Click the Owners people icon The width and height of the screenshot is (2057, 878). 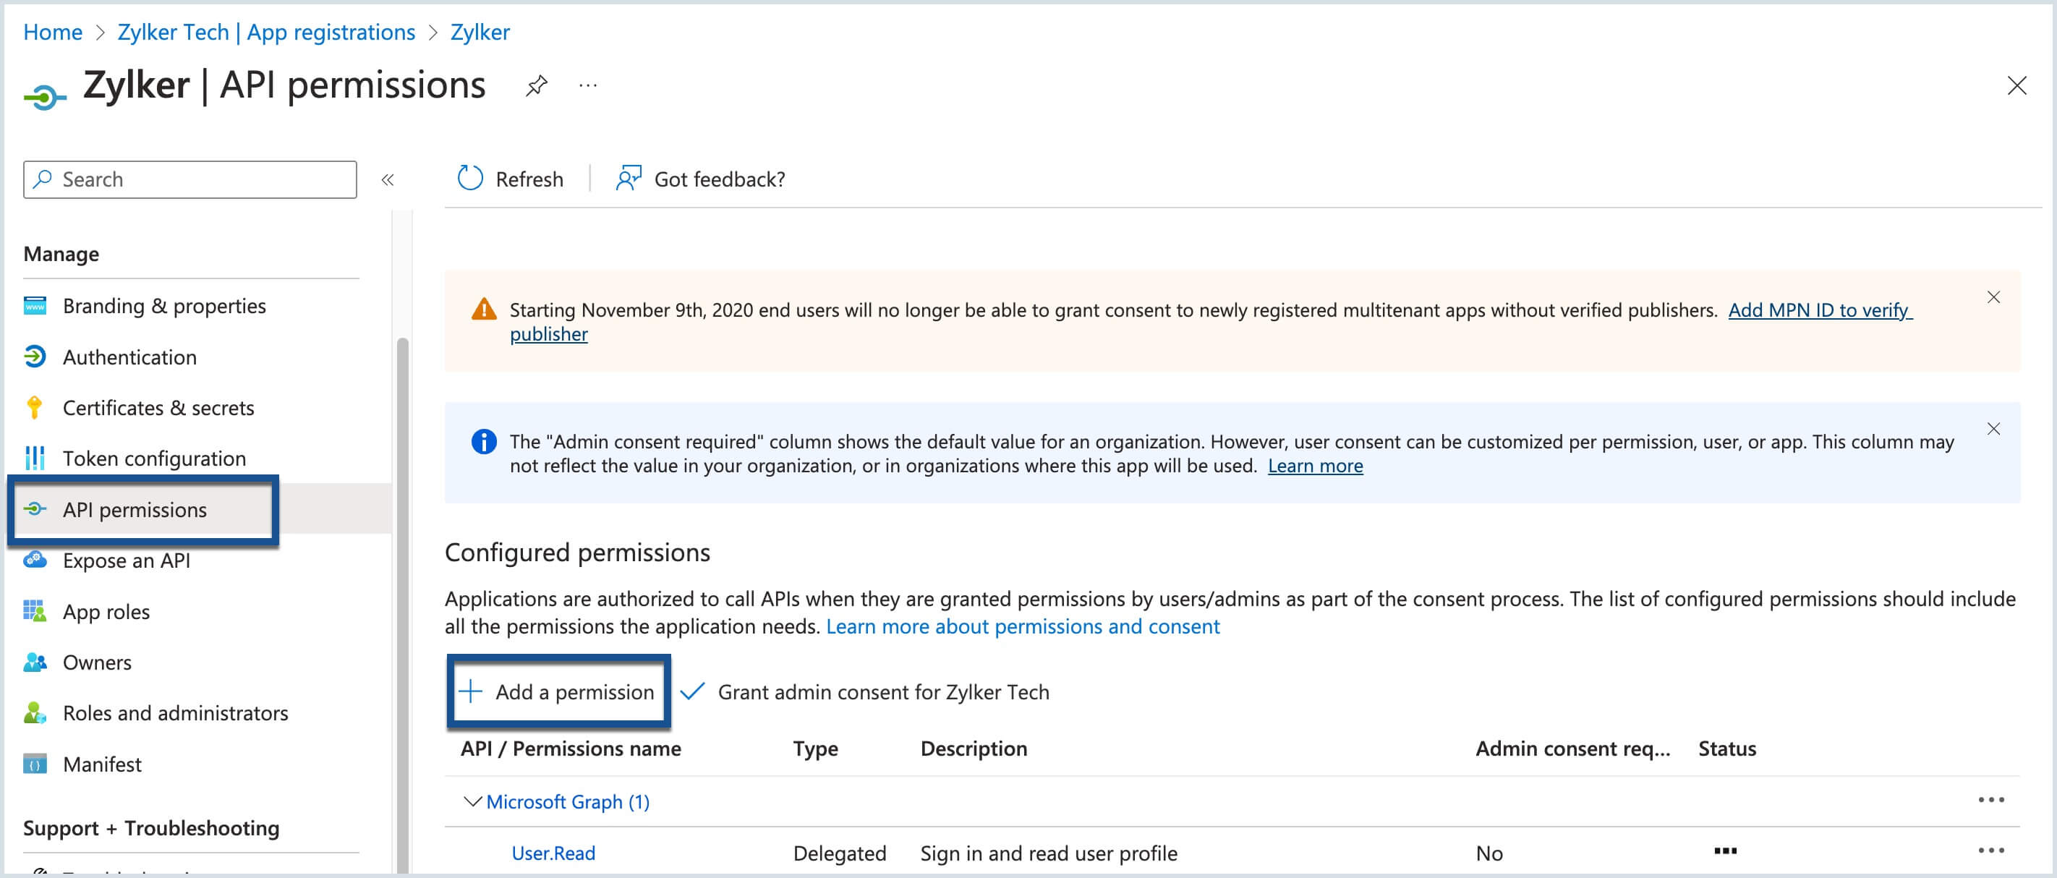pyautogui.click(x=35, y=662)
